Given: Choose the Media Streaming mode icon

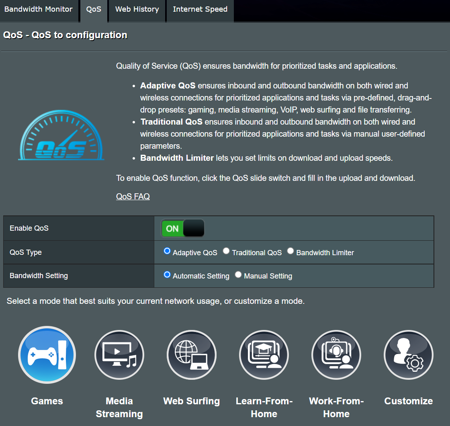Looking at the screenshot, I should [x=119, y=355].
